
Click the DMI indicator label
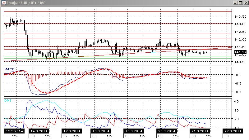click(8, 100)
